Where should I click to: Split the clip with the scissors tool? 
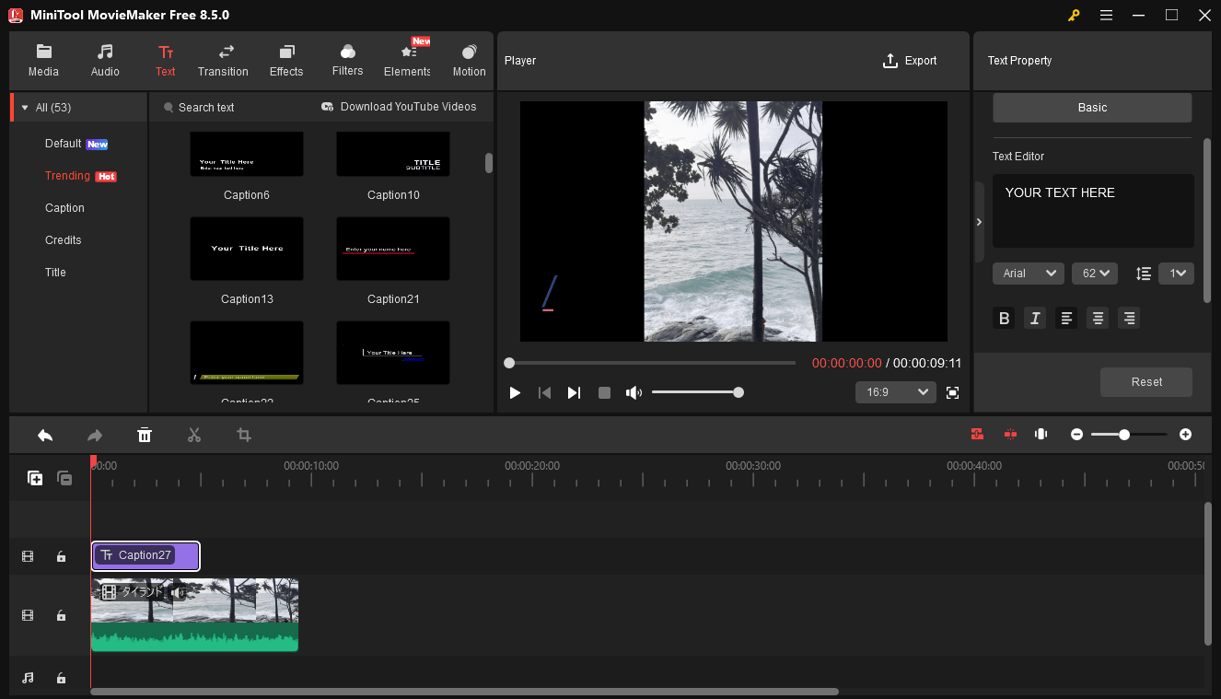click(193, 434)
